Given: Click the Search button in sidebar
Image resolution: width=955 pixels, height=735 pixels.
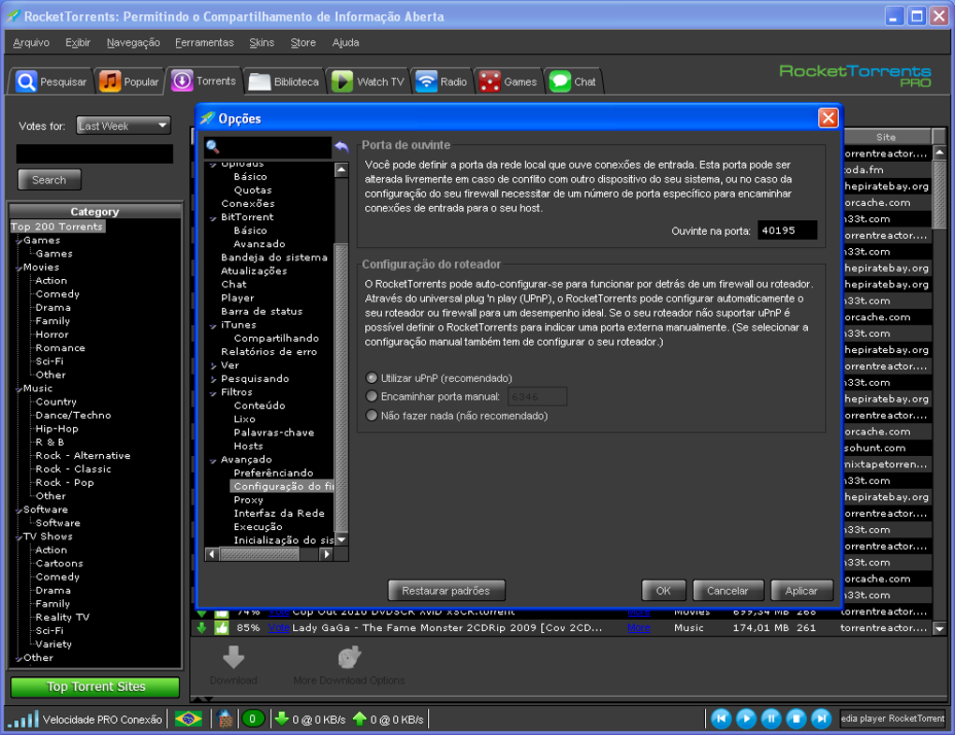Looking at the screenshot, I should coord(49,180).
